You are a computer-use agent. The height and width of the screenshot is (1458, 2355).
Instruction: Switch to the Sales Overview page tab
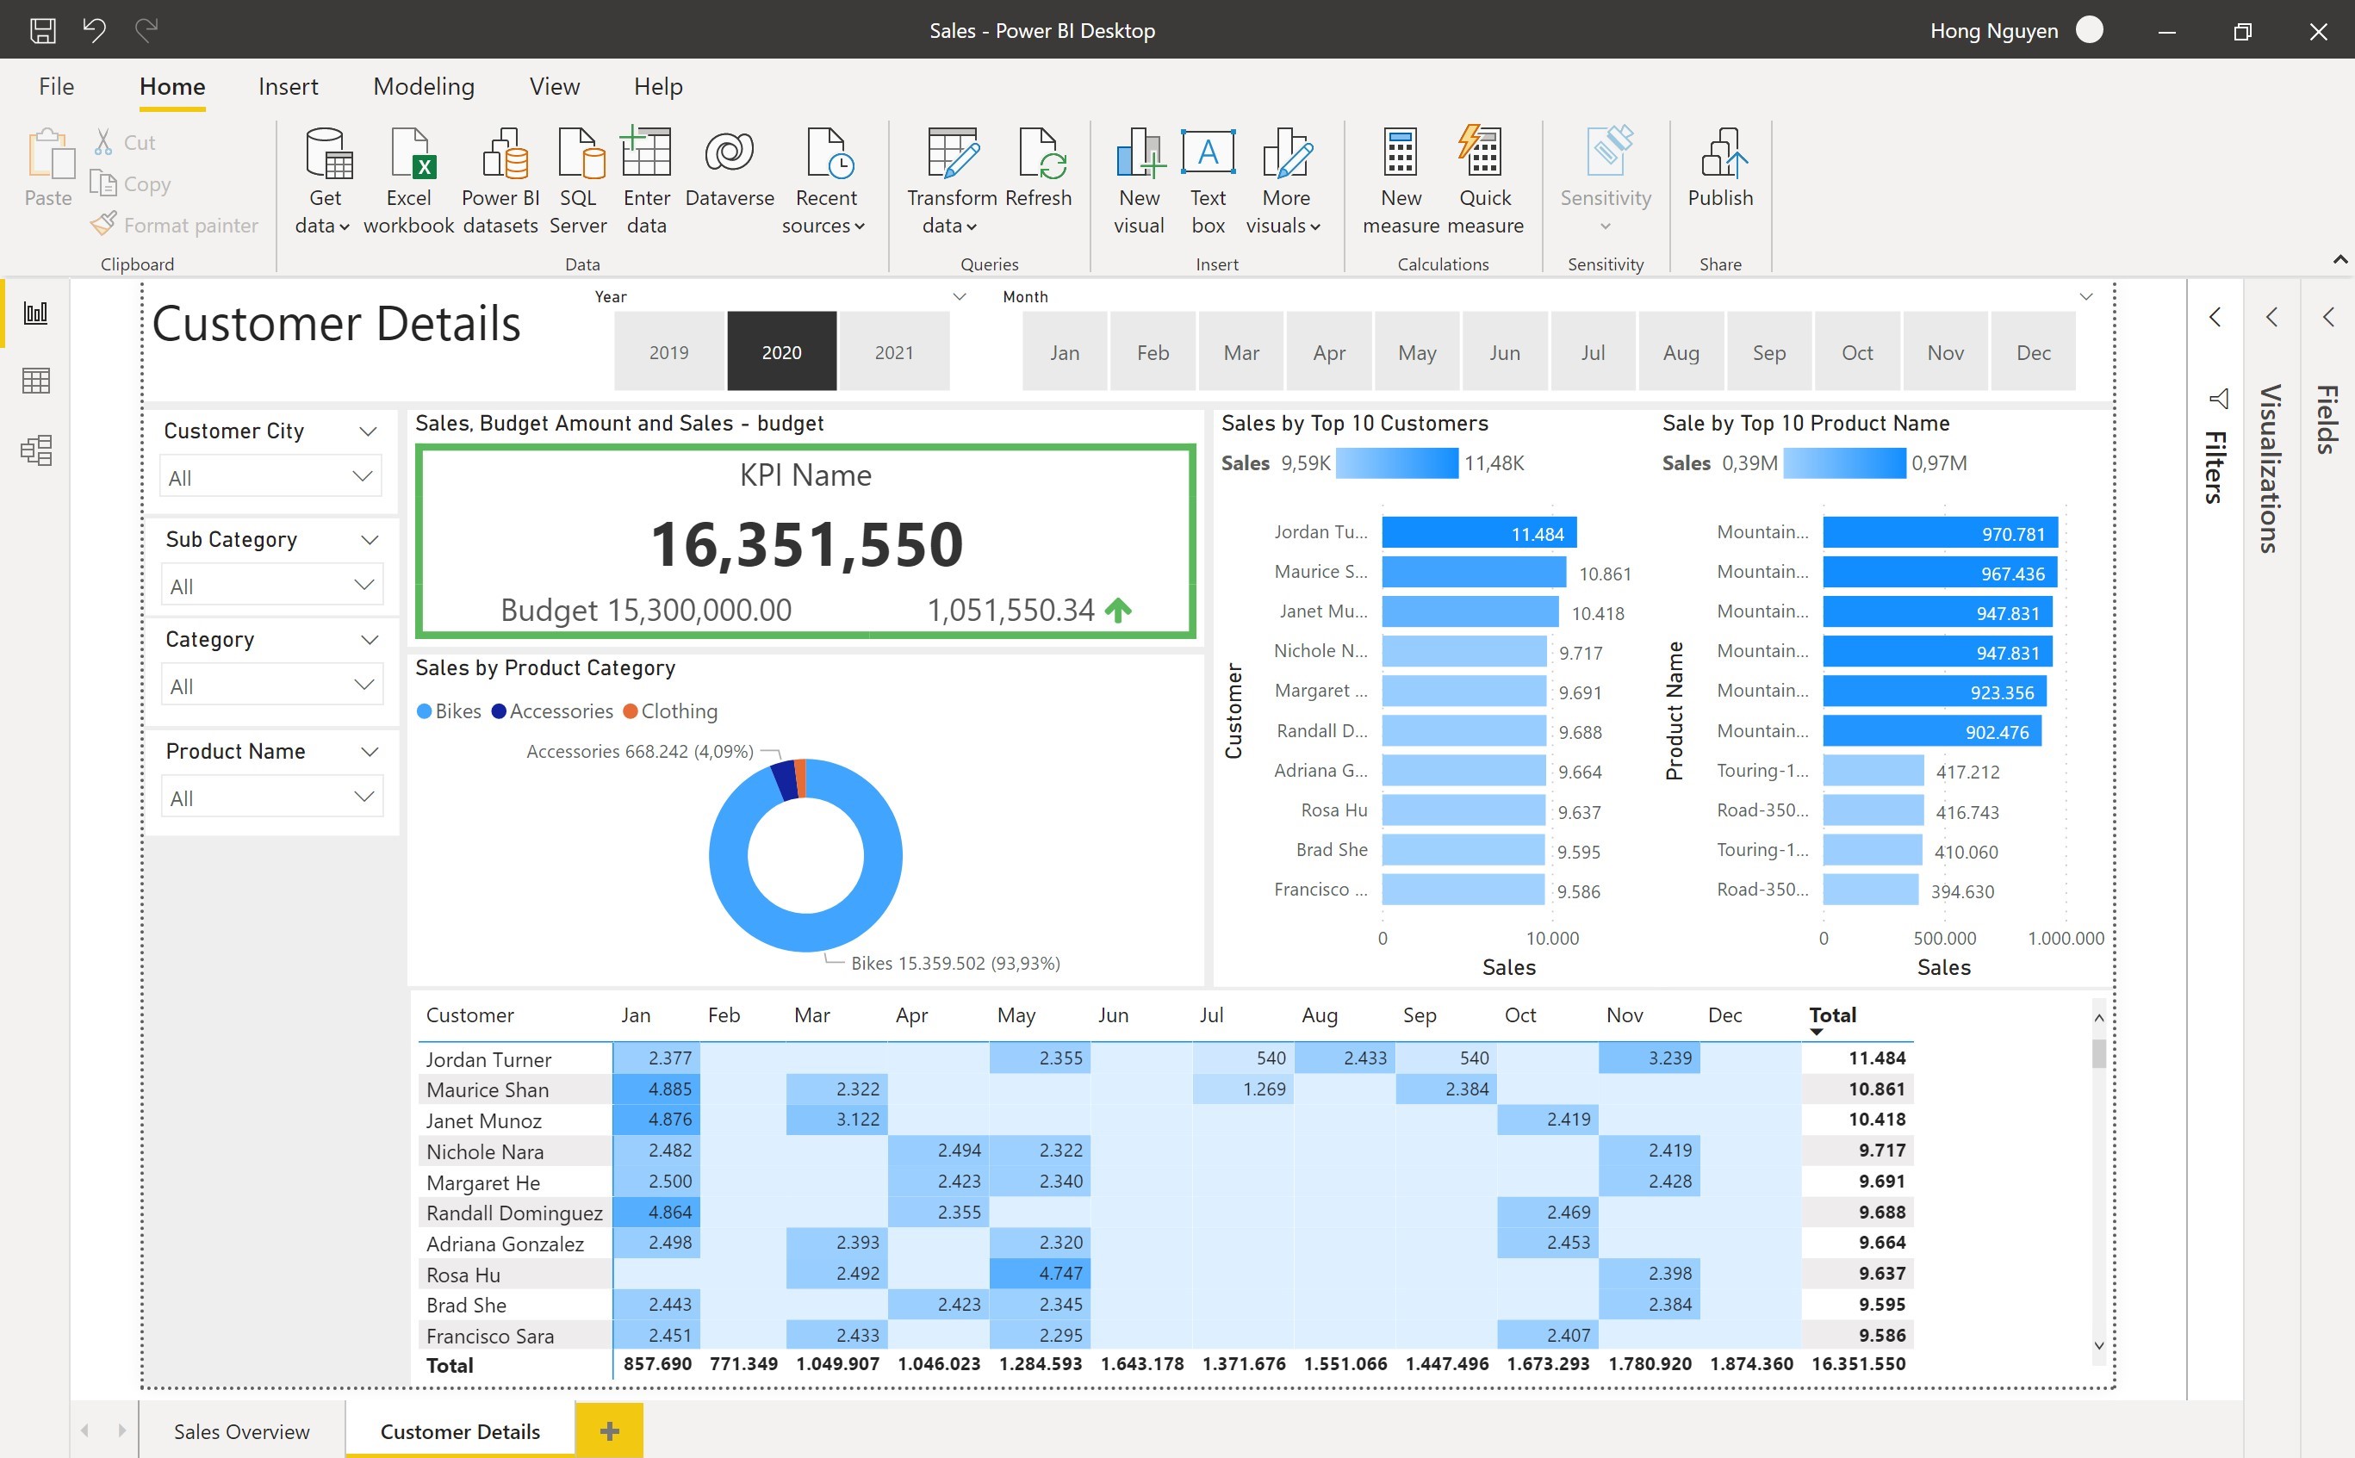(241, 1431)
